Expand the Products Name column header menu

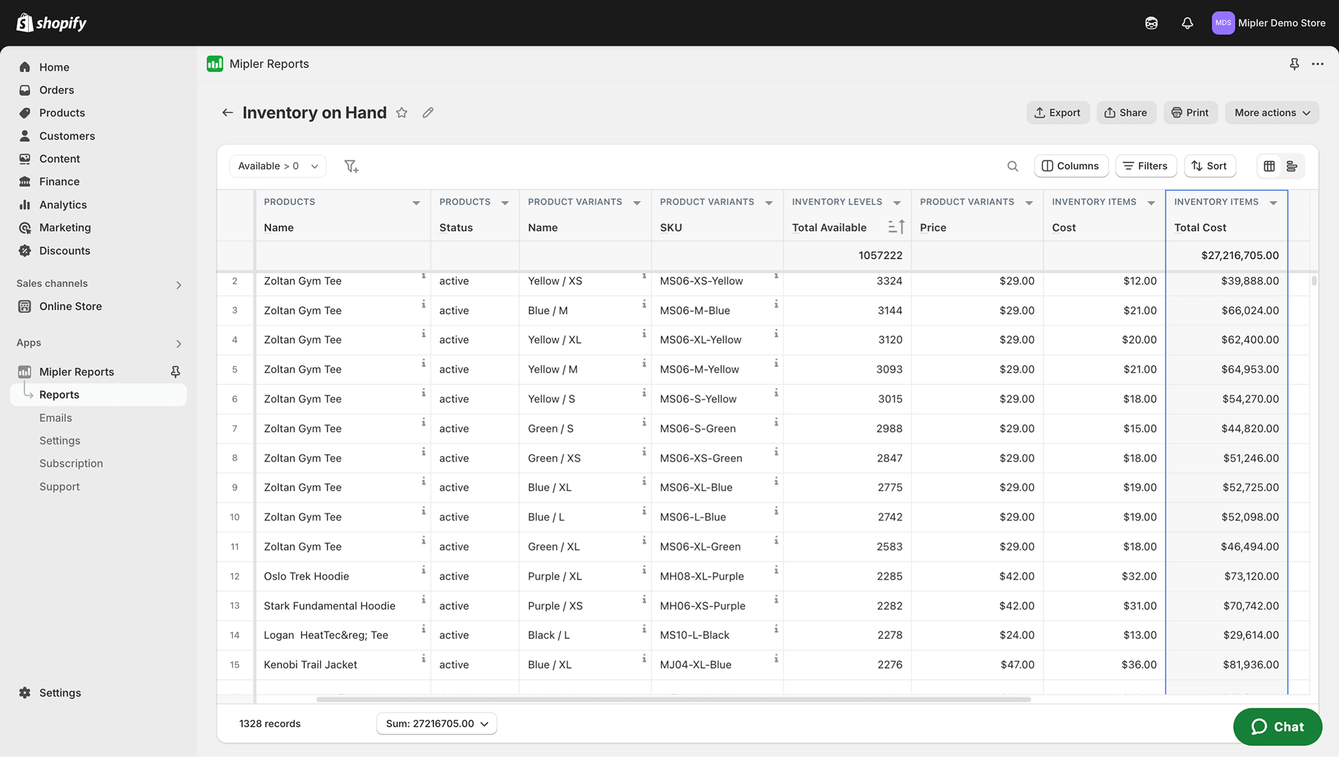point(416,202)
